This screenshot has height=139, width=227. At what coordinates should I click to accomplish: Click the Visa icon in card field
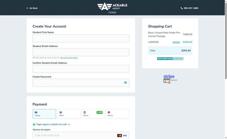pyautogui.click(x=125, y=135)
